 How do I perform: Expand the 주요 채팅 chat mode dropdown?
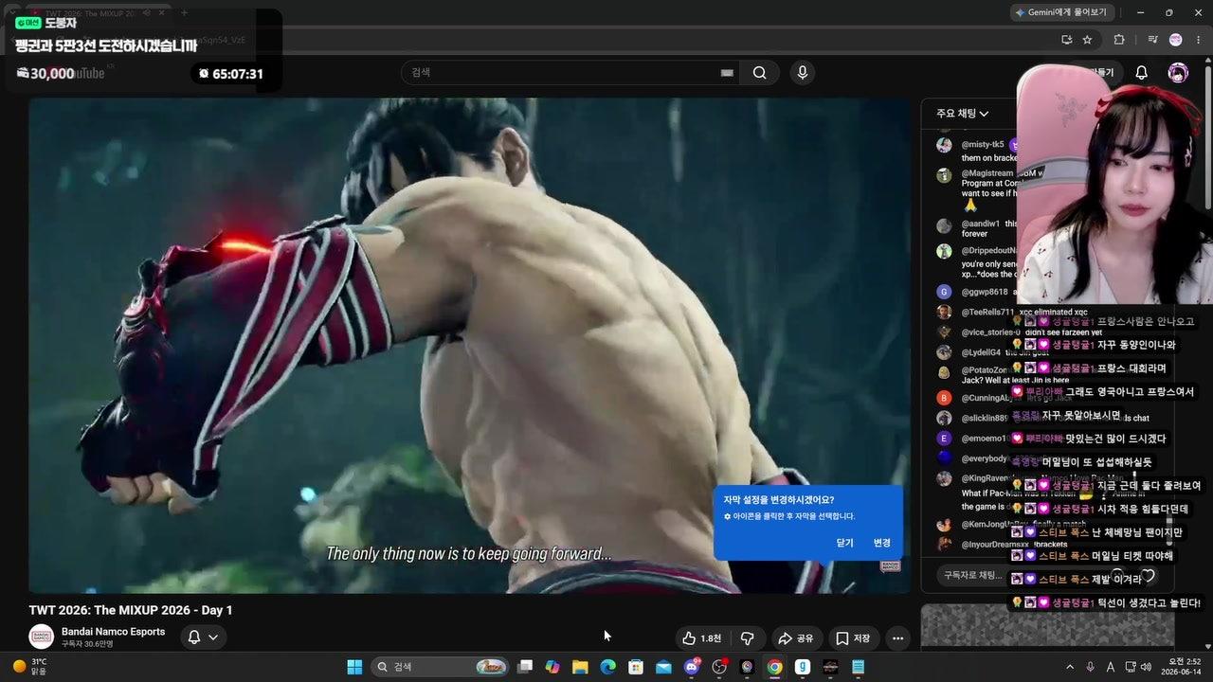click(x=962, y=114)
